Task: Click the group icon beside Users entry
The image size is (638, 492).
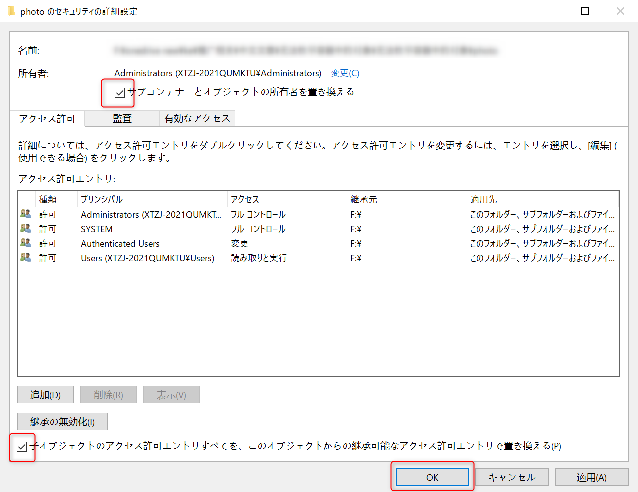Action: pyautogui.click(x=26, y=258)
